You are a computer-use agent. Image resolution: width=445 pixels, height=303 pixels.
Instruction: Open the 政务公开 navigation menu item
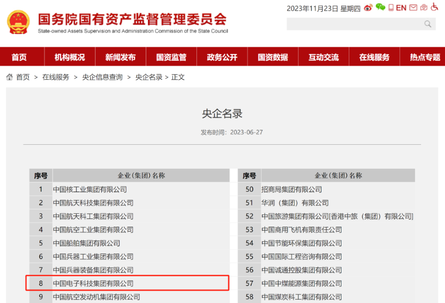(222, 57)
